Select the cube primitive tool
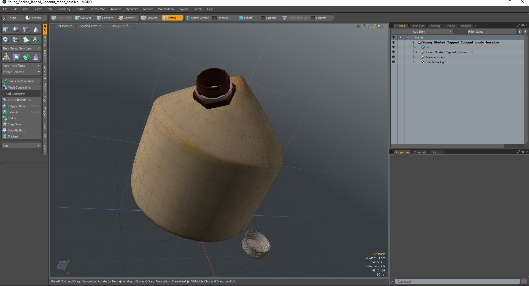The image size is (529, 286). (x=6, y=29)
